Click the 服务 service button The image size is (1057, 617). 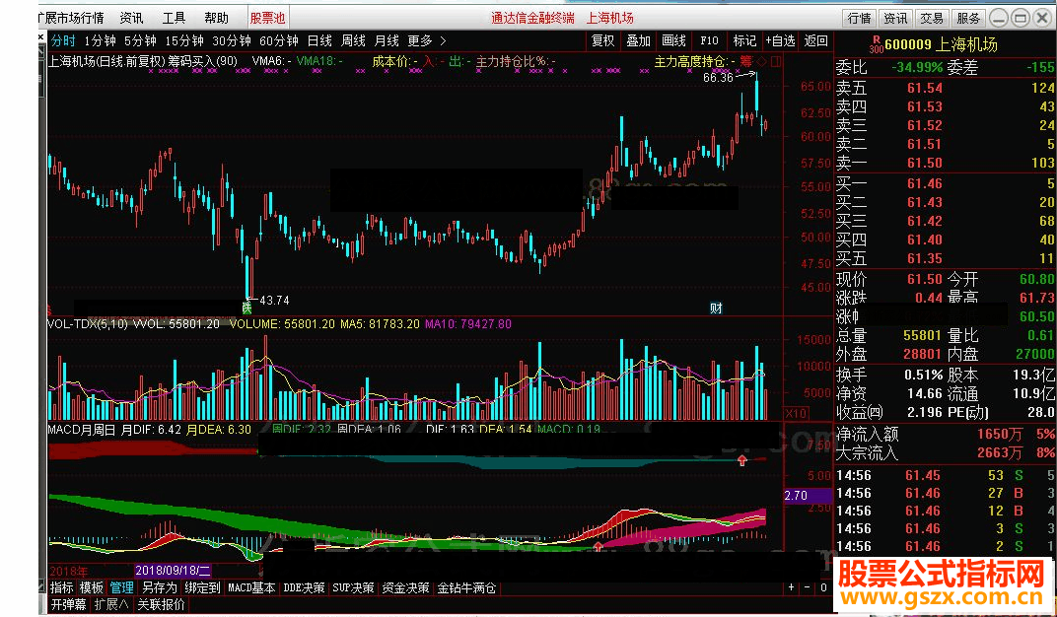click(968, 18)
